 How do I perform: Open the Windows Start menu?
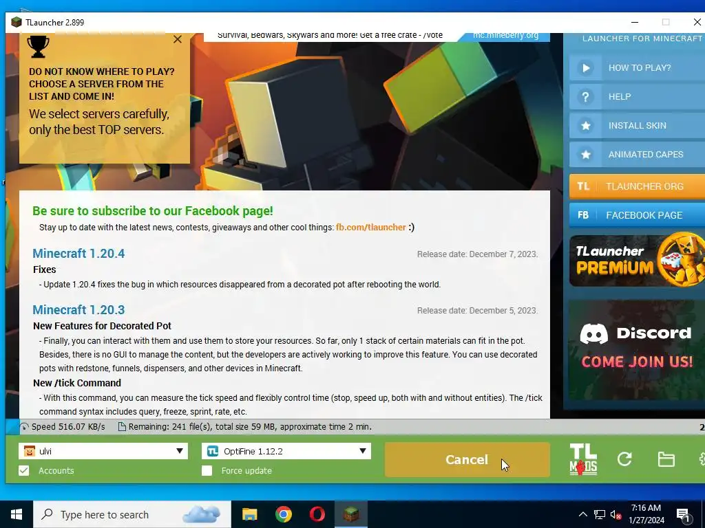pos(17,514)
